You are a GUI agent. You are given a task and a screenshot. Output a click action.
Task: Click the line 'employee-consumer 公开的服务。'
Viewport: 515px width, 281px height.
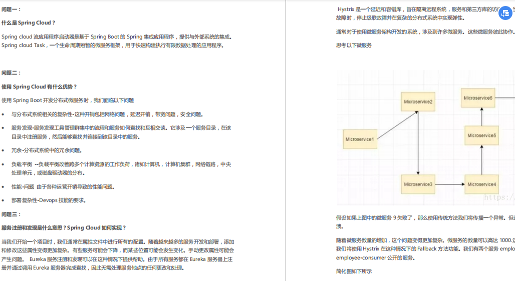375,257
